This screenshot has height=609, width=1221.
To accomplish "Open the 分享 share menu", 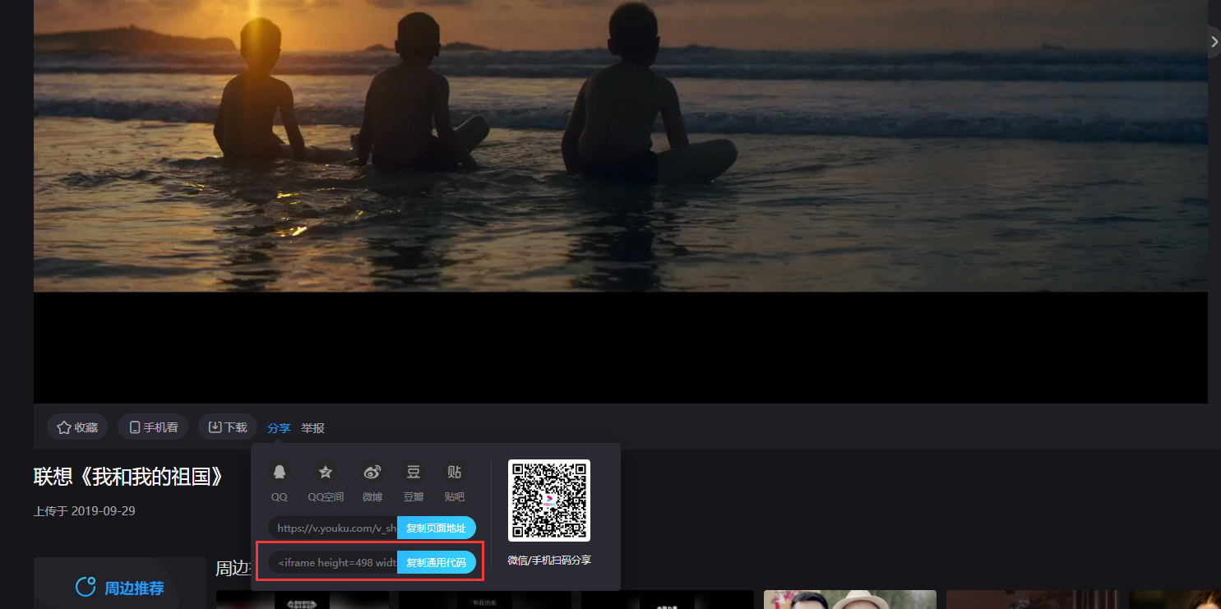I will (x=279, y=428).
